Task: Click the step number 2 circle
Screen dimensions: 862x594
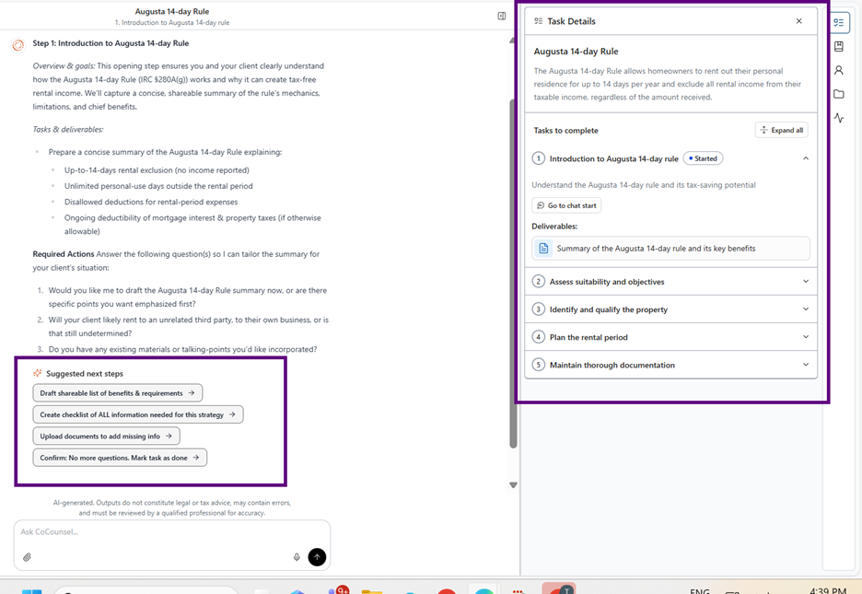Action: point(538,281)
